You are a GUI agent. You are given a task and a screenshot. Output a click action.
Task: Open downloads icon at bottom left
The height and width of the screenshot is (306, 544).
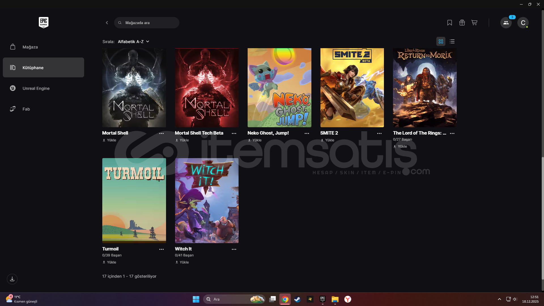(12, 279)
